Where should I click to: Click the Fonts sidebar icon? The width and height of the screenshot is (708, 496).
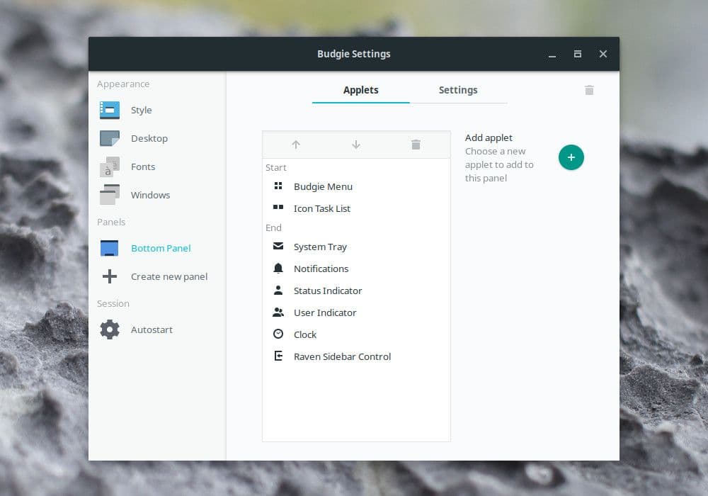(x=110, y=167)
